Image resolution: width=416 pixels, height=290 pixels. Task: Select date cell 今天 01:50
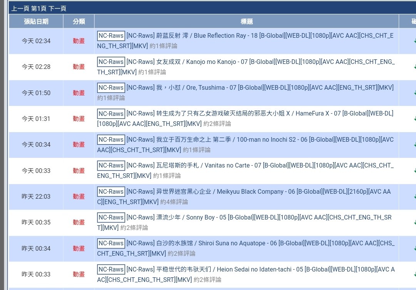pos(36,93)
